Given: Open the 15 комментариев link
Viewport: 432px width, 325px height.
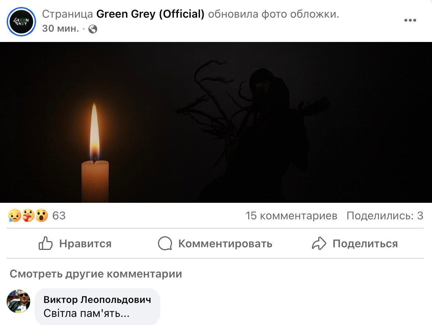Looking at the screenshot, I should tap(291, 216).
